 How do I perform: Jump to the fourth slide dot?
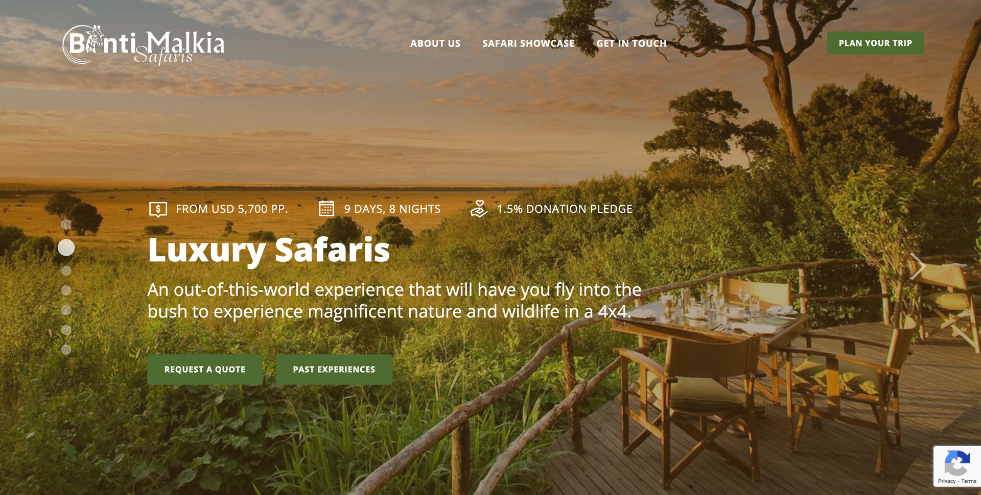(x=66, y=290)
